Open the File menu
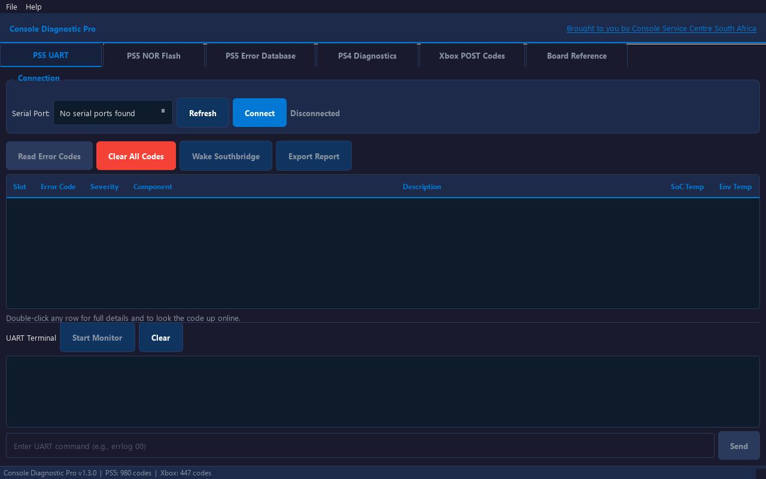Screen dimensions: 766x479 [x=11, y=7]
